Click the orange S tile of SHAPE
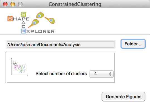150x109 pixels. pos(10,19)
